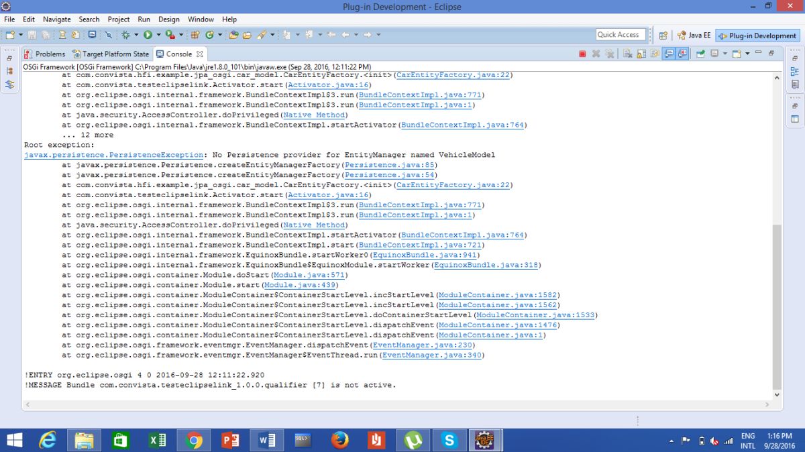This screenshot has width=805, height=452.
Task: Toggle Scroll Lock in the console
Action: click(x=641, y=54)
